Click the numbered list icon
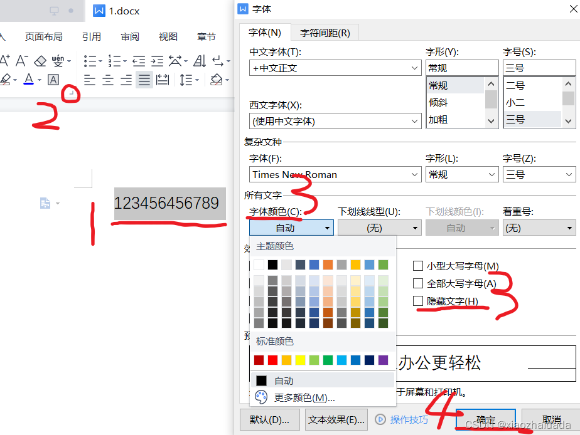This screenshot has height=435, width=580. click(x=114, y=61)
